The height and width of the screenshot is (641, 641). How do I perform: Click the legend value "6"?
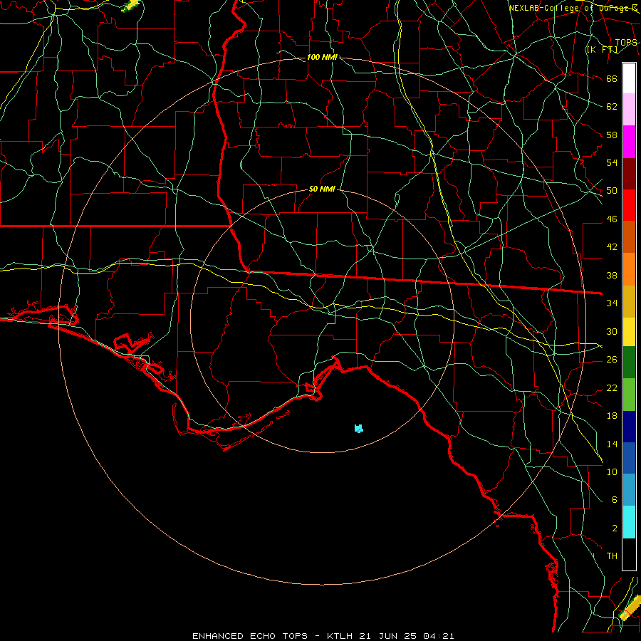[x=614, y=499]
